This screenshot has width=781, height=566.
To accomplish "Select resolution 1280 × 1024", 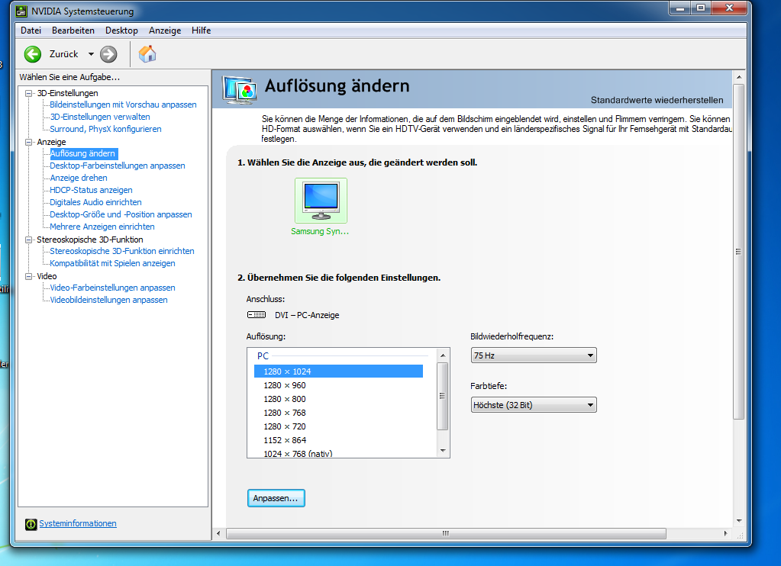I will (x=338, y=371).
